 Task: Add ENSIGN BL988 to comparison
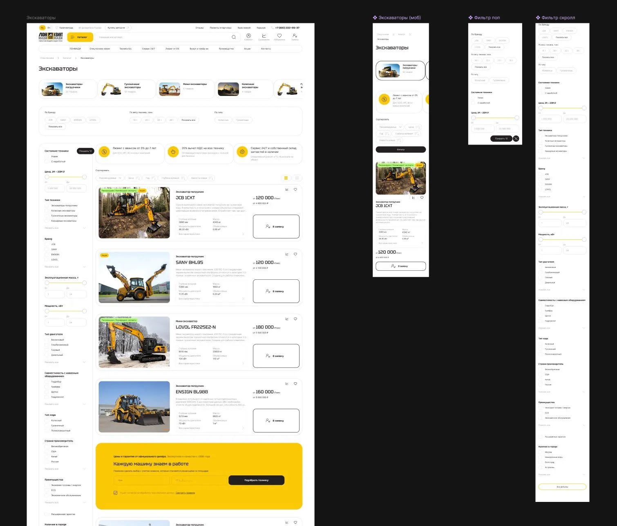tap(287, 384)
